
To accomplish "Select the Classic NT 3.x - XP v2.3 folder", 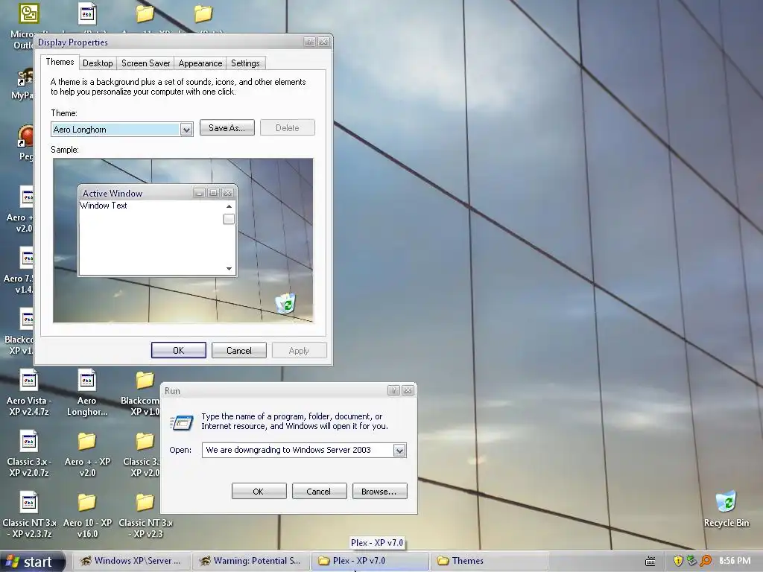I will click(x=145, y=502).
